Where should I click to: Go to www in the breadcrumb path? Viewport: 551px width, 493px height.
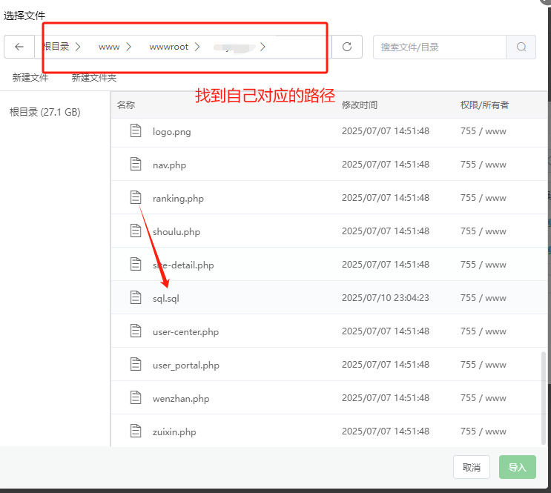pos(109,47)
